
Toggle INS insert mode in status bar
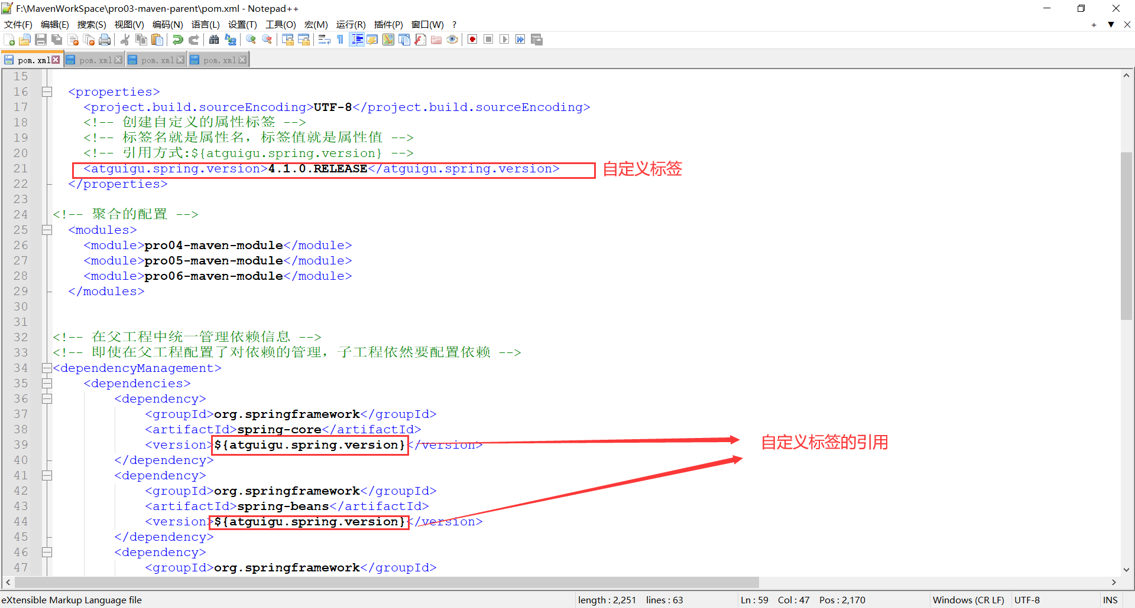click(1110, 600)
